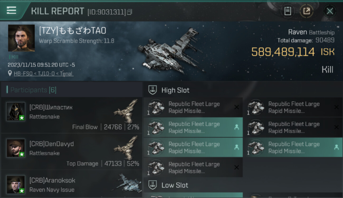Click the X on the bottom left launcher
343x198 pixels.
(237, 167)
